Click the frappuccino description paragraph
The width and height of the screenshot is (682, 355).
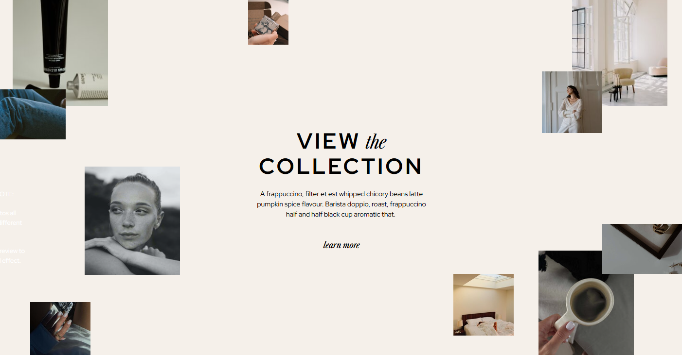[341, 204]
